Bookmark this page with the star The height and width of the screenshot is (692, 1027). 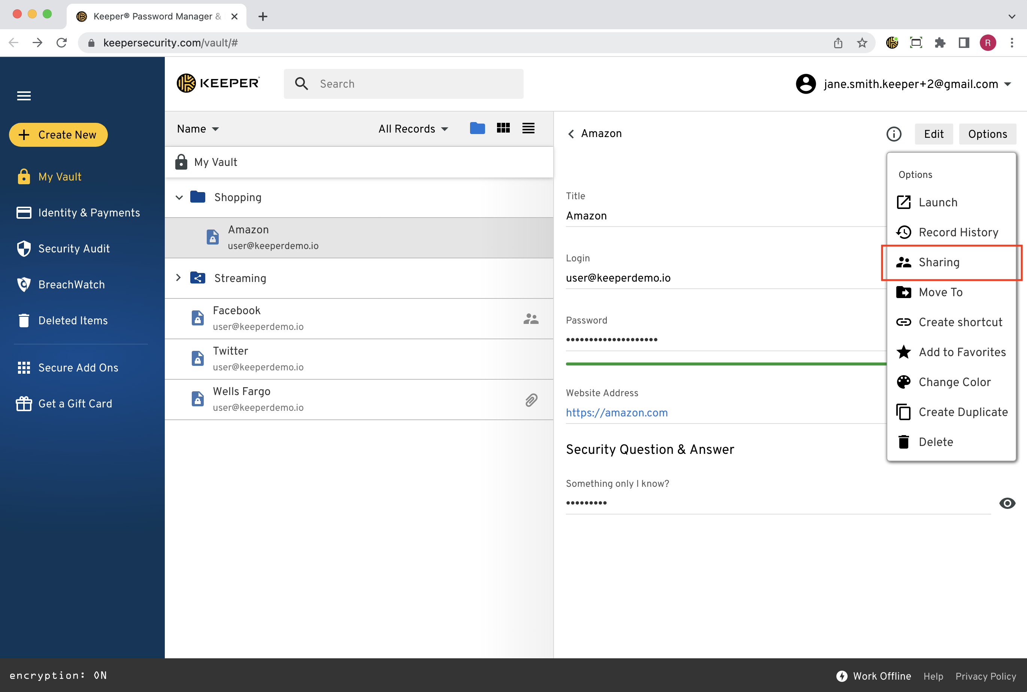[x=861, y=43]
